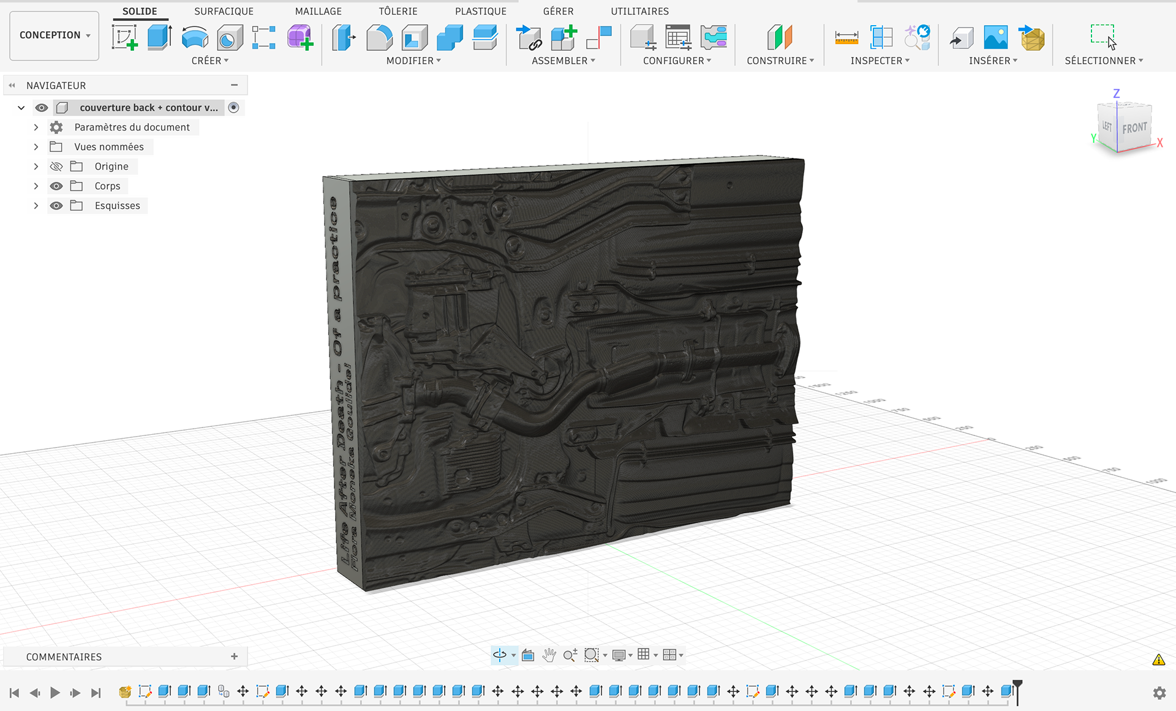Open the MODIFIER dropdown menu
The height and width of the screenshot is (711, 1176).
click(413, 61)
